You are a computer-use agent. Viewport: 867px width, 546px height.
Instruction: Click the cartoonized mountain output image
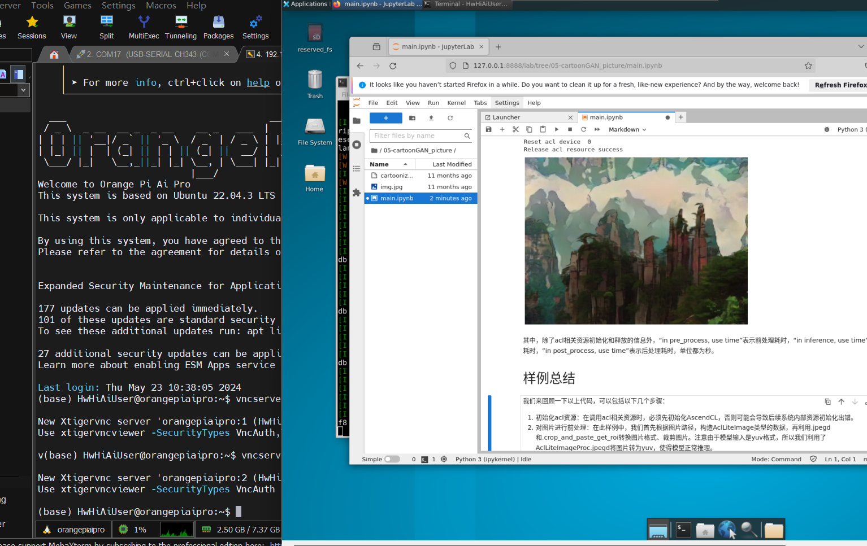636,241
